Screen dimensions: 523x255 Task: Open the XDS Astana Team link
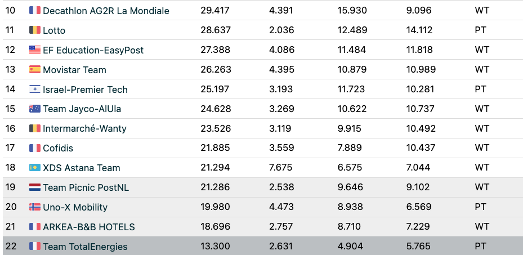[x=82, y=168]
